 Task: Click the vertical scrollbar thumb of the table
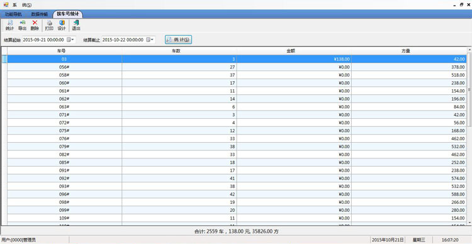469,89
